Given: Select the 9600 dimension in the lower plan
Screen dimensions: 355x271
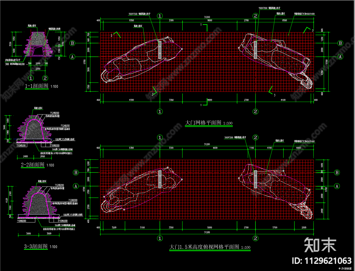Looking at the screenshot, I should click(215, 148).
